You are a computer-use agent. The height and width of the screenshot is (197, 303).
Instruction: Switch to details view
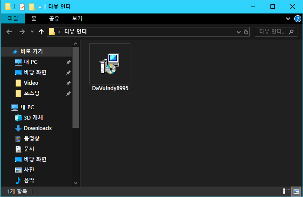coord(287,192)
